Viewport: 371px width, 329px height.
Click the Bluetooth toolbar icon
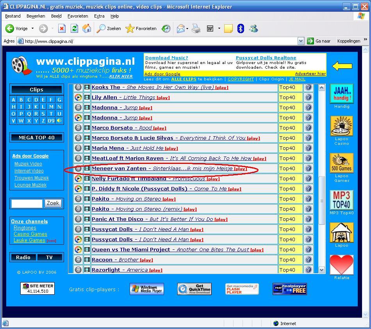tap(241, 28)
